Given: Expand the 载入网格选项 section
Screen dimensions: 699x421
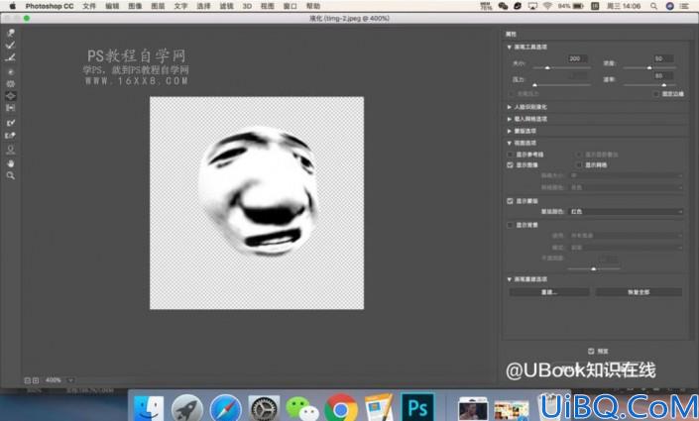Looking at the screenshot, I should 509,119.
